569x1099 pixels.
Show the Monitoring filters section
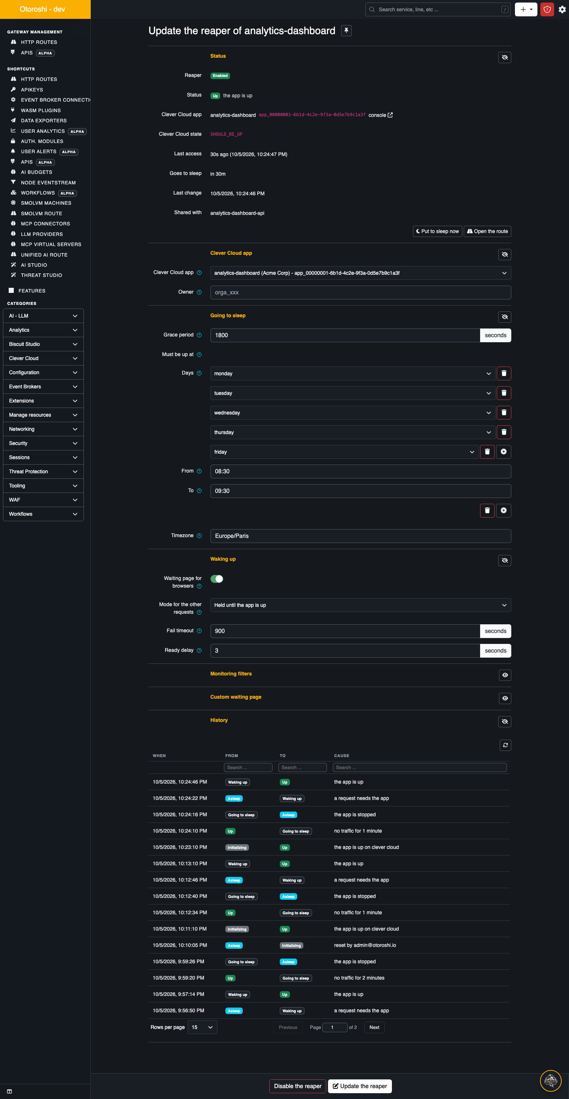tap(505, 675)
